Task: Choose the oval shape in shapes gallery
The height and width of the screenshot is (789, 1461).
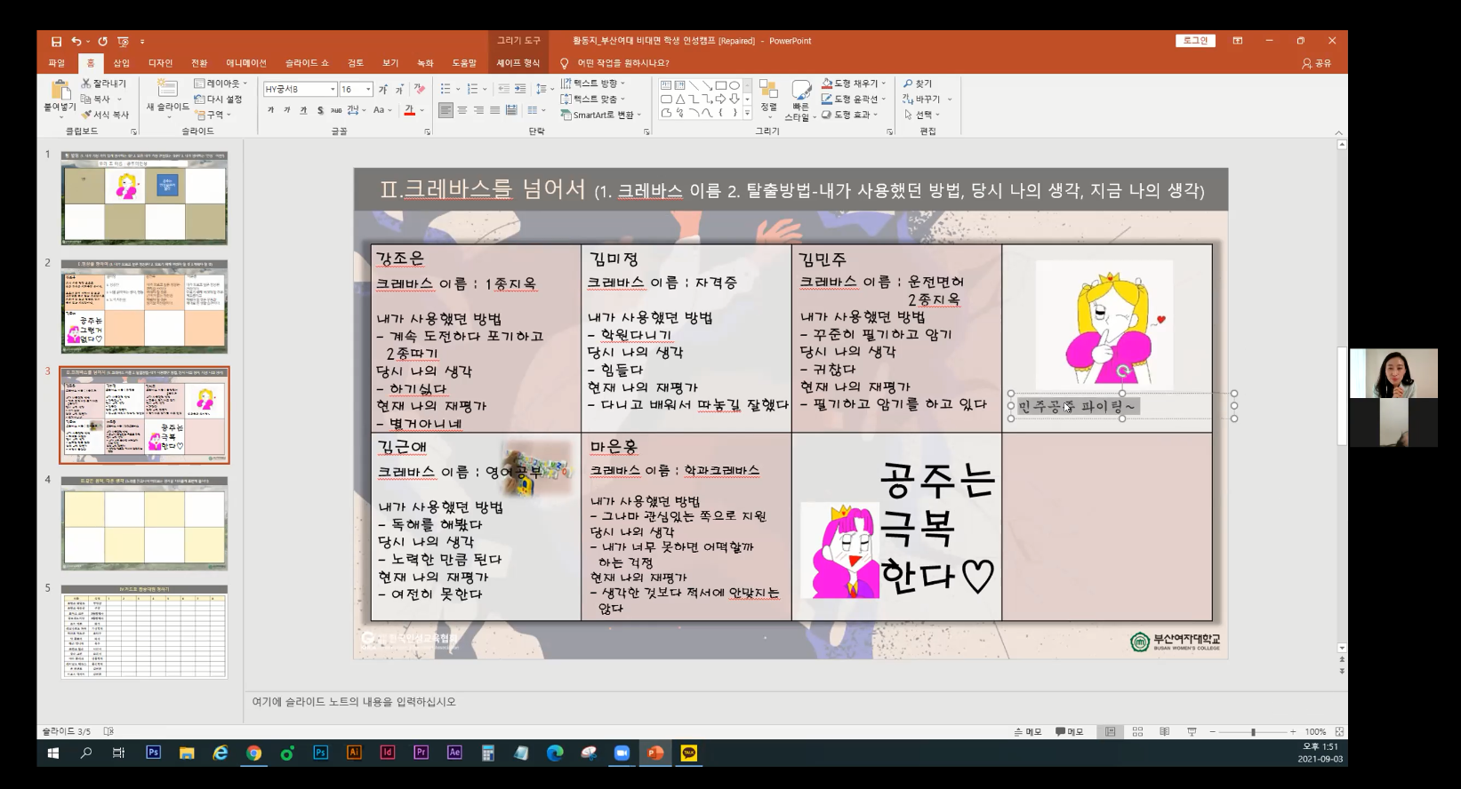Action: point(735,85)
